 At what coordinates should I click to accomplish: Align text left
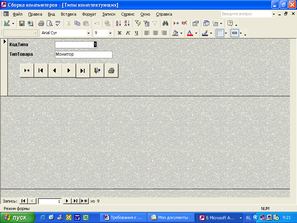pyautogui.click(x=147, y=33)
